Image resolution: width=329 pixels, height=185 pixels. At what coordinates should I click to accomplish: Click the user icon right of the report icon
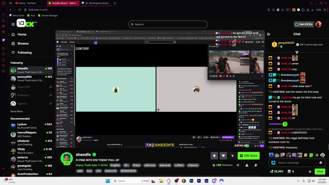pyautogui.click(x=256, y=165)
